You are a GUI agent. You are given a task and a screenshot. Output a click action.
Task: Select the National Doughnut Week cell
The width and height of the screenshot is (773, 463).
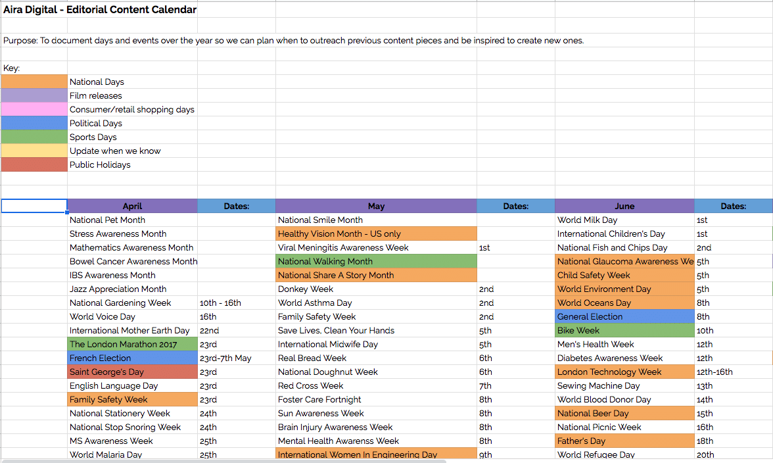click(x=376, y=372)
